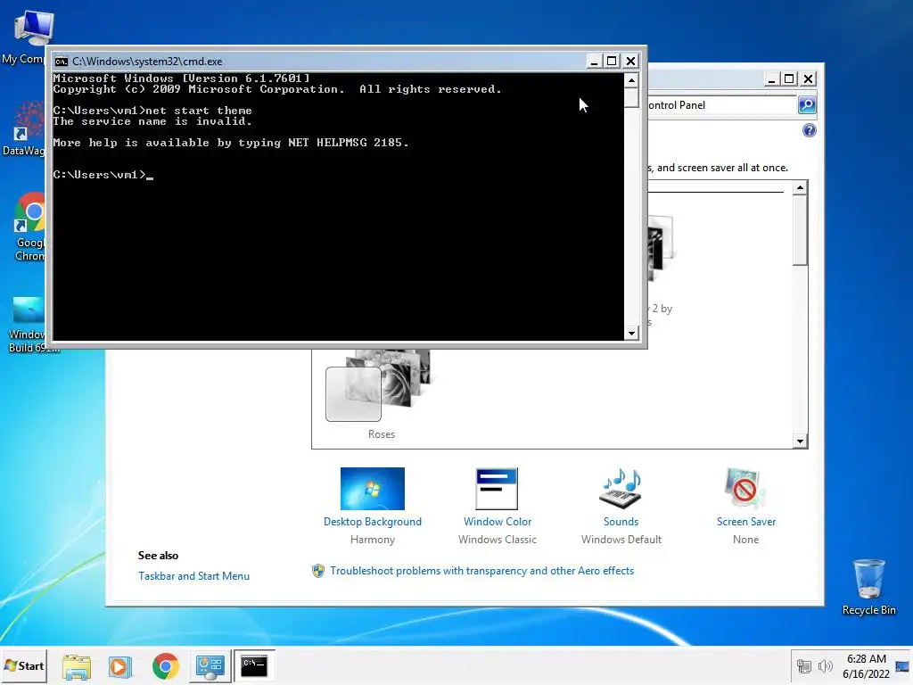Open cmd.exe window system menu icon
Viewport: 913px width, 685px height.
point(62,62)
